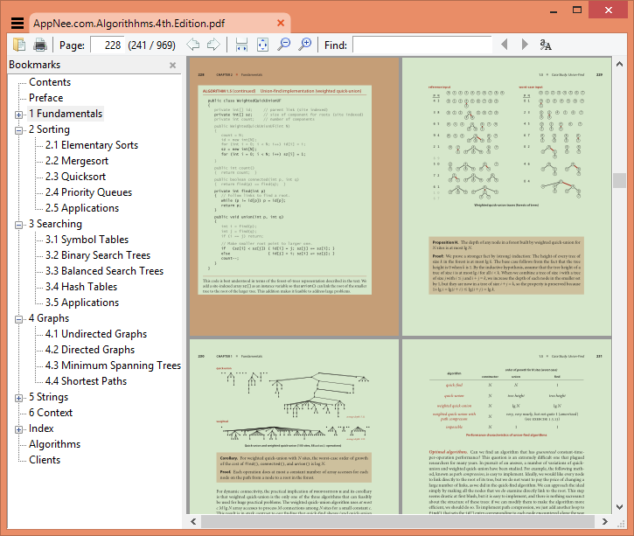Click the horizontal scrollbar left arrow

pyautogui.click(x=193, y=521)
